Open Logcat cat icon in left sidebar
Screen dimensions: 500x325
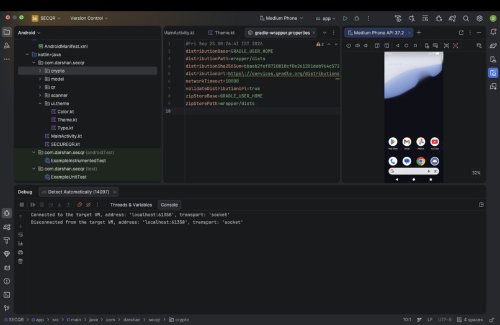[7, 267]
